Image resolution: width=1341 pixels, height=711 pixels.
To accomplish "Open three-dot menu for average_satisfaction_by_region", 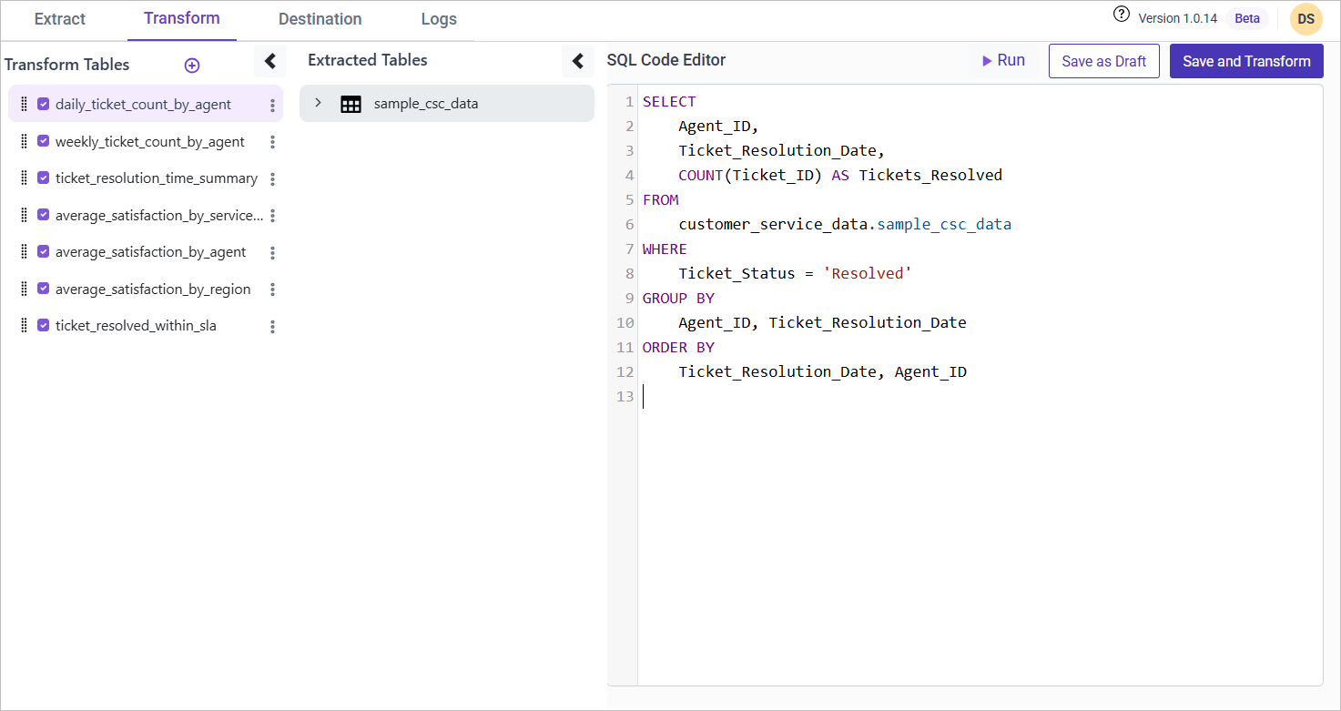I will coord(272,289).
